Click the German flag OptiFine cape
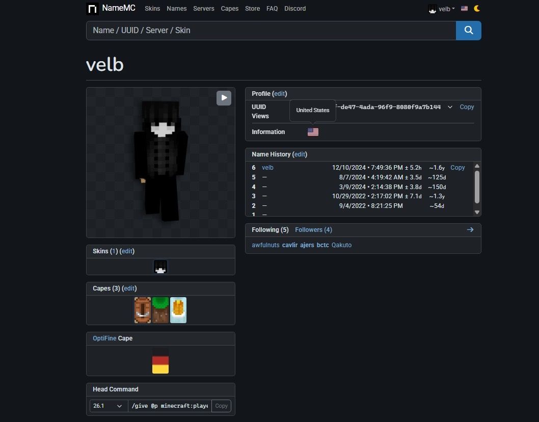This screenshot has height=422, width=539. [160, 360]
